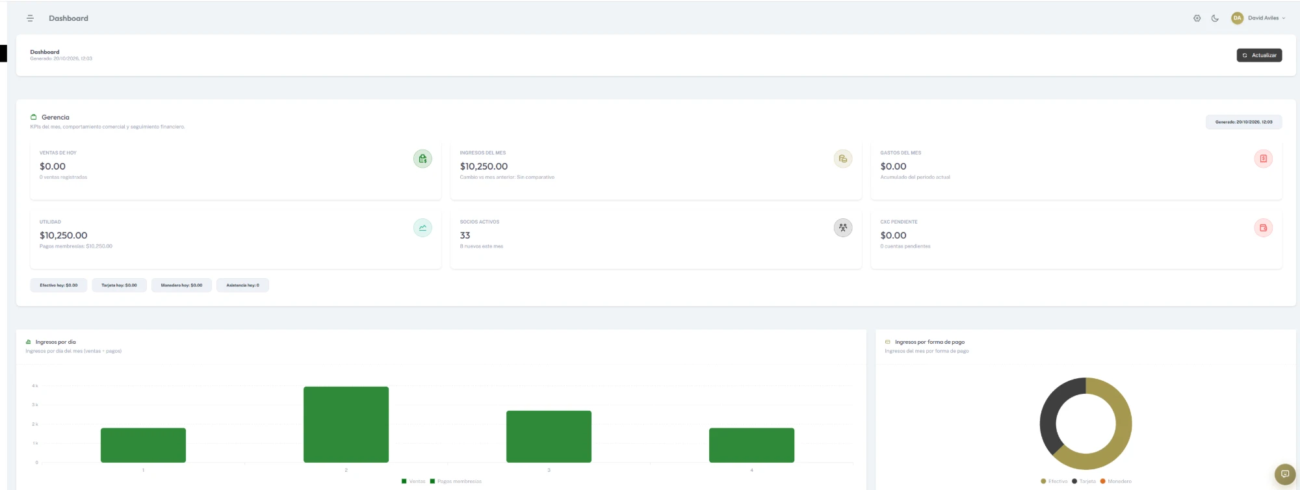Open the chat bubble floating button
Viewport: 1300px width, 490px height.
click(x=1284, y=474)
